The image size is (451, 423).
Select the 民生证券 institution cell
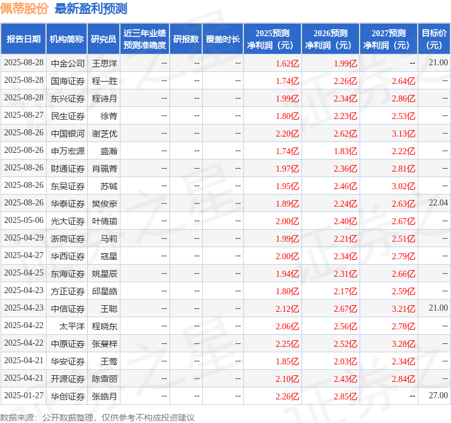68,116
